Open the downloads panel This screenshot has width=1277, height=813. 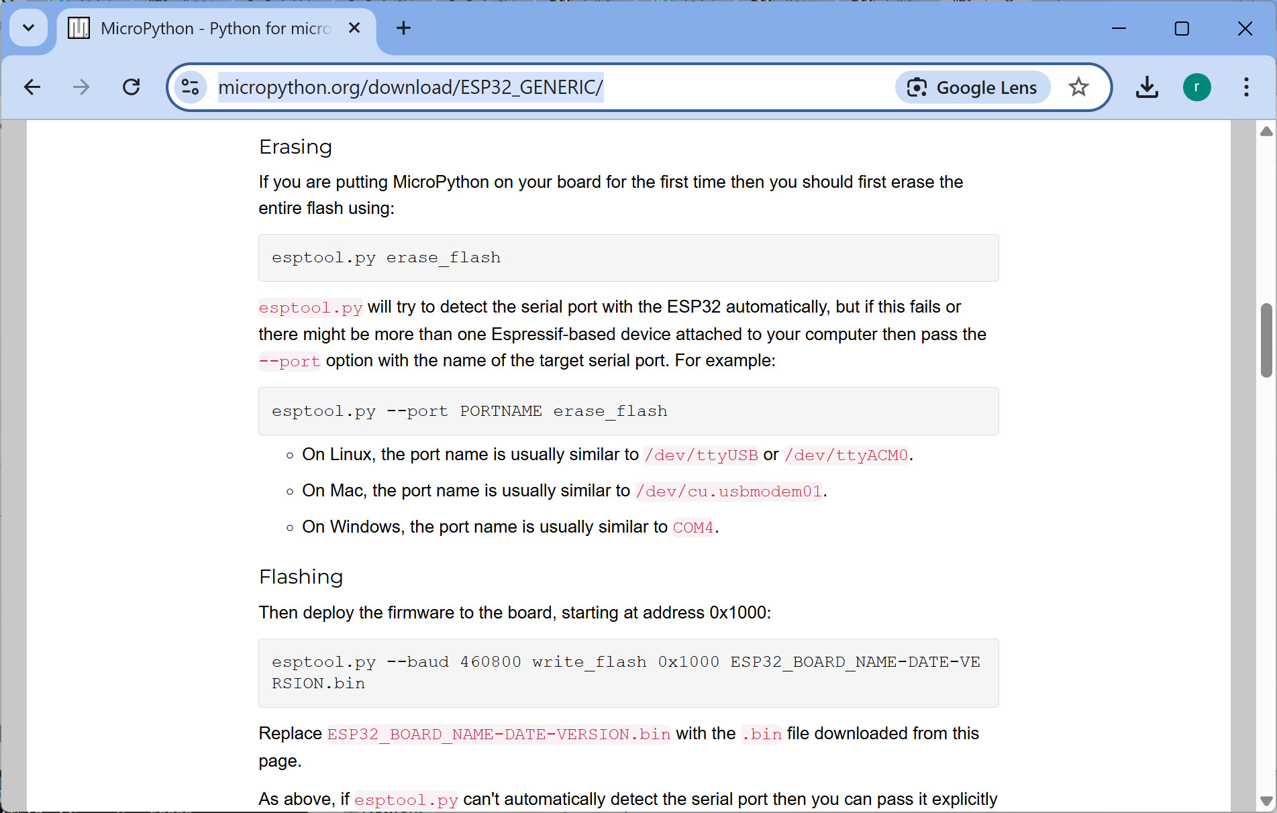coord(1147,87)
